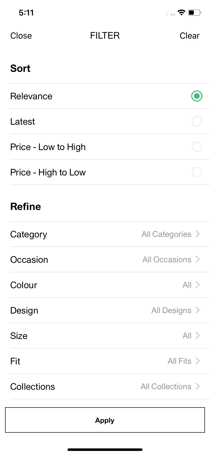Select the Relevance radio button

197,96
